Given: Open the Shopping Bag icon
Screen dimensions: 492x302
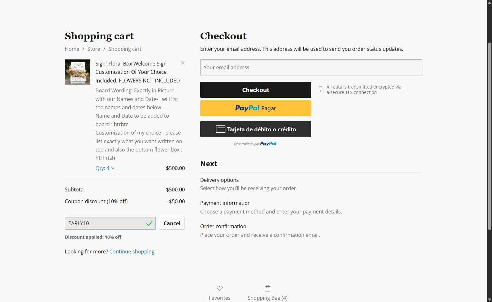Looking at the screenshot, I should (x=268, y=288).
